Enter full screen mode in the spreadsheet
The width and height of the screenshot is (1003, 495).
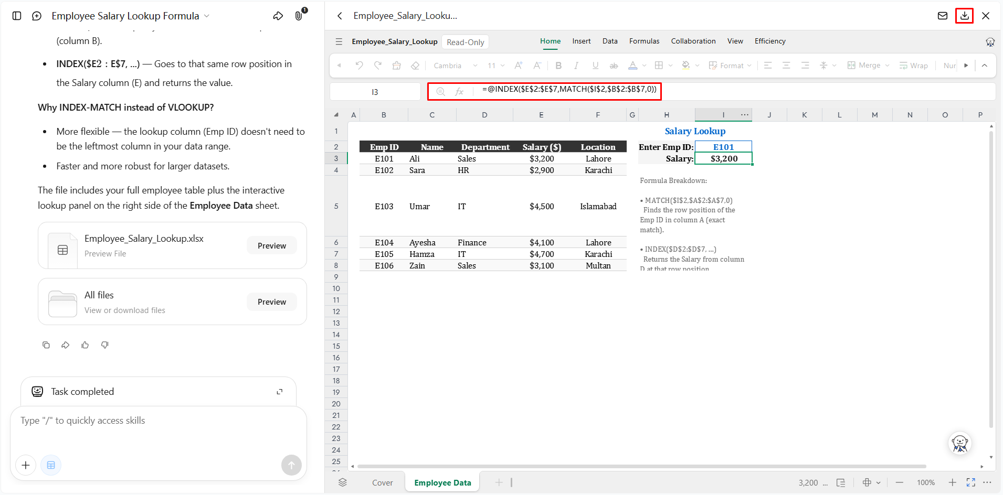tap(971, 482)
